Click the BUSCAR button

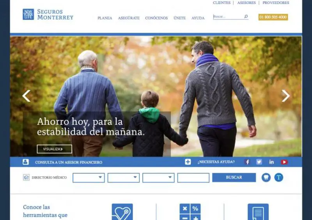[x=234, y=177]
